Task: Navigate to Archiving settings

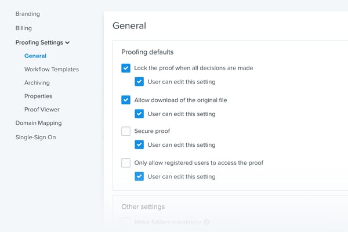Action: click(37, 83)
